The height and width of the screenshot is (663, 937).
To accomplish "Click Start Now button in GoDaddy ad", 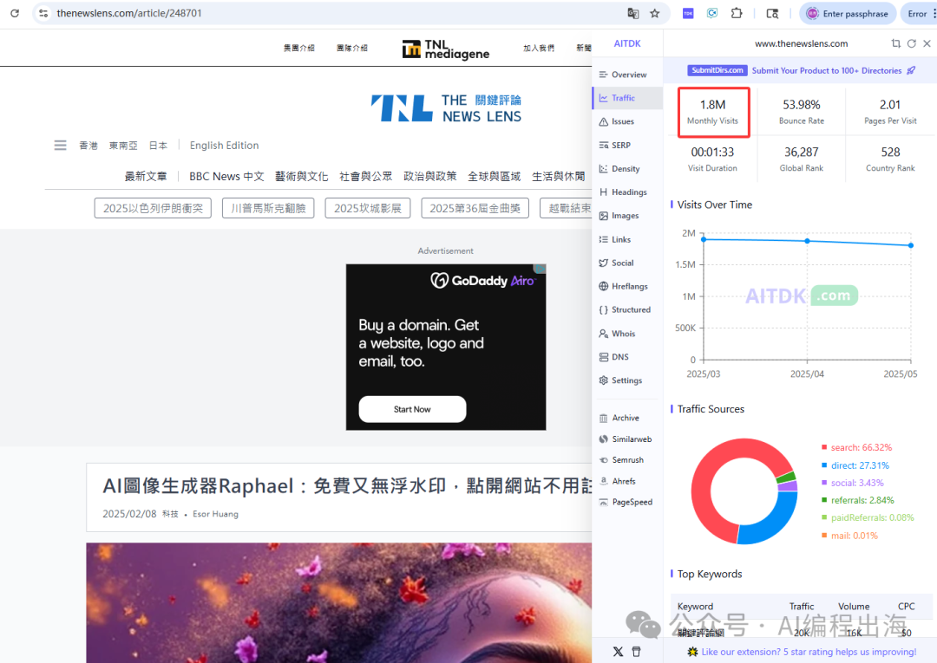I will [x=412, y=409].
